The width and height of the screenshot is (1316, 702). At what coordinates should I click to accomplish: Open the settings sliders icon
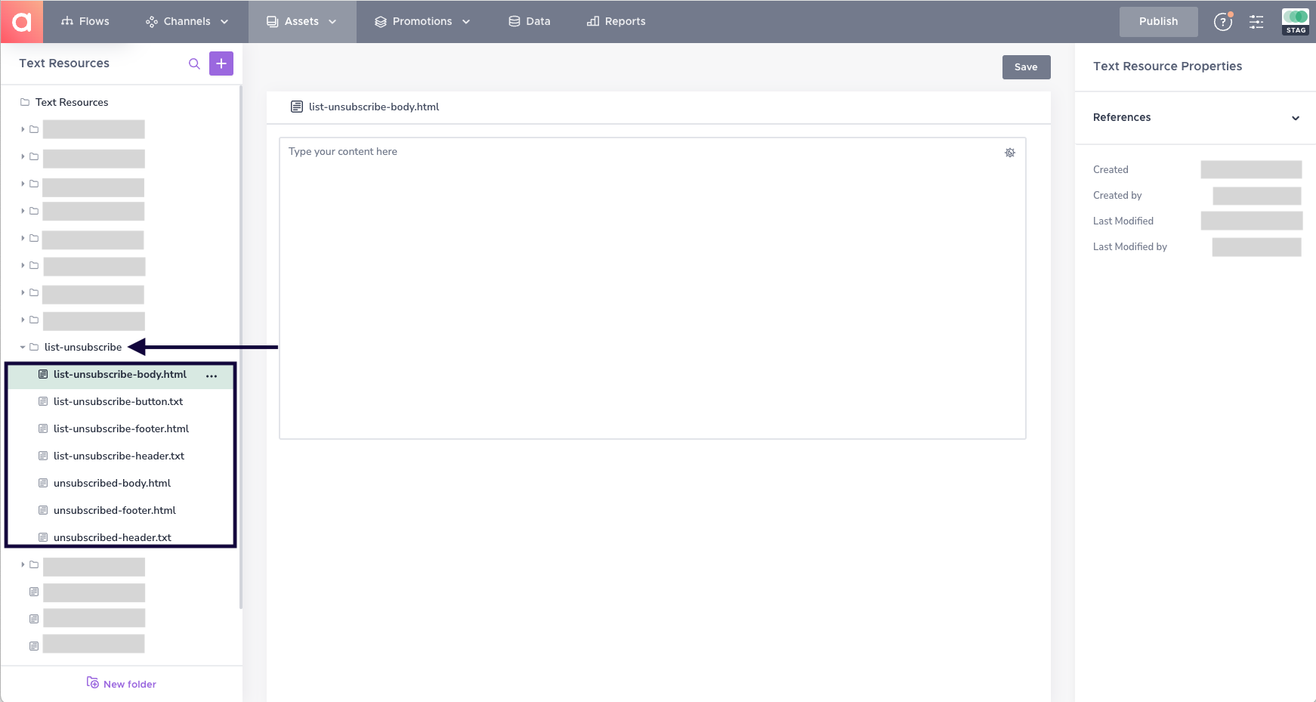(1256, 22)
